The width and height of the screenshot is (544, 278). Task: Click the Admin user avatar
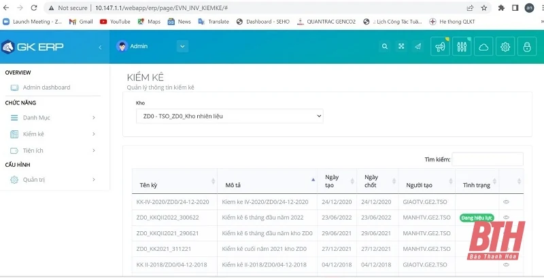(x=122, y=46)
